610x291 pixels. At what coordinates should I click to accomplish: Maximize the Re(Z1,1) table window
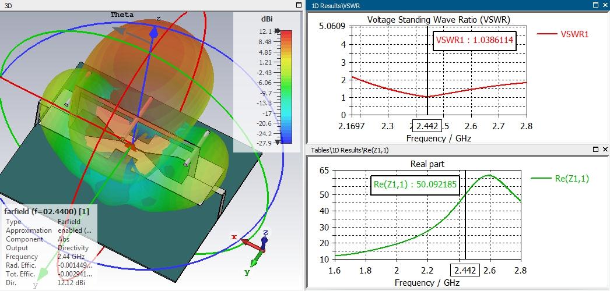click(595, 150)
